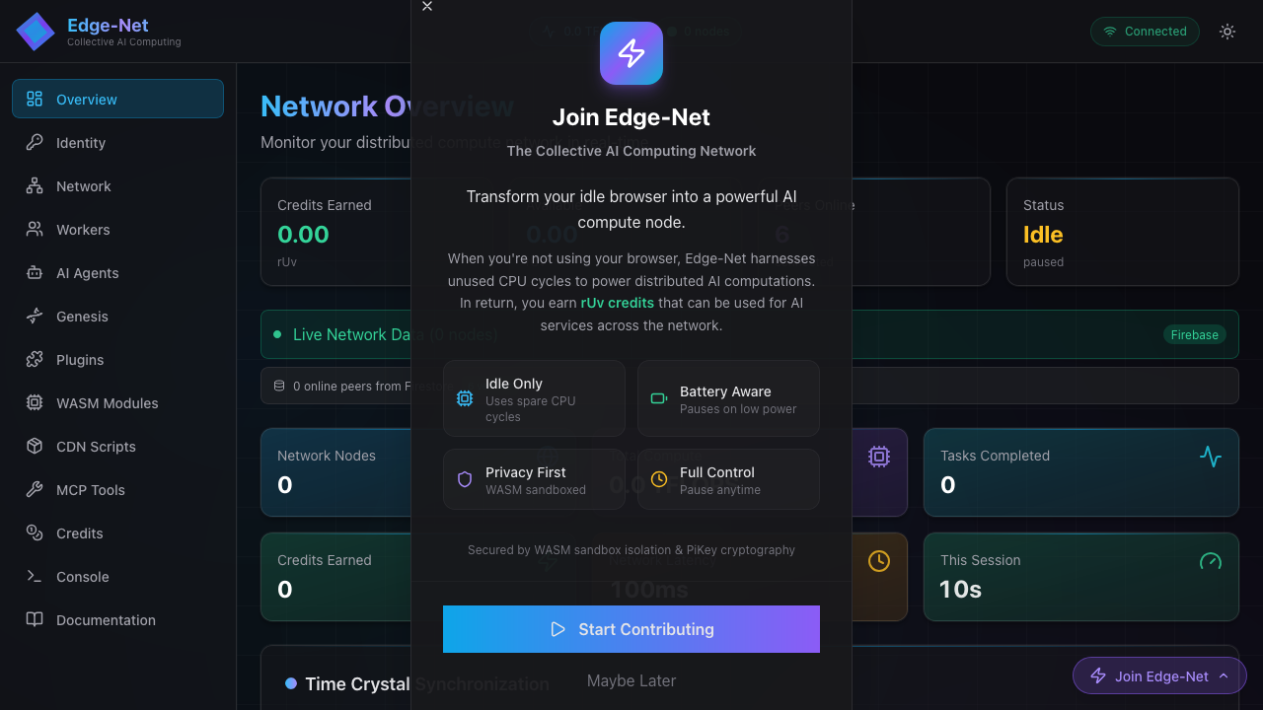Go to Workers via people icon
This screenshot has height=710, width=1263.
pos(35,230)
